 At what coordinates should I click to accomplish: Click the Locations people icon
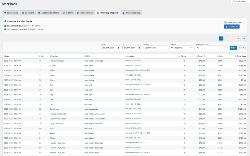[x=23, y=13]
